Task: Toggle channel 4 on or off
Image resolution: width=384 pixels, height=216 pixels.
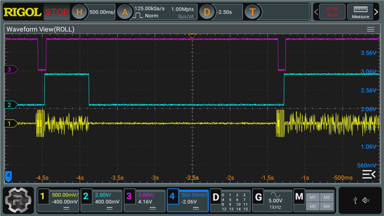Action: click(173, 196)
